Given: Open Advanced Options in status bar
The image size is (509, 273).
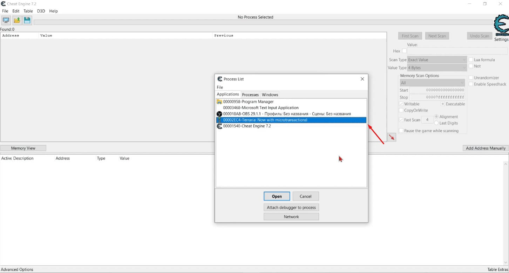Looking at the screenshot, I should (x=17, y=269).
